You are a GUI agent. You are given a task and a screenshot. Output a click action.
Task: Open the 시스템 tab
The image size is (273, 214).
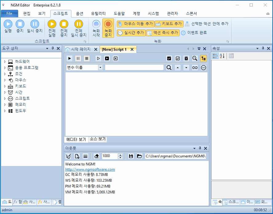(x=153, y=14)
